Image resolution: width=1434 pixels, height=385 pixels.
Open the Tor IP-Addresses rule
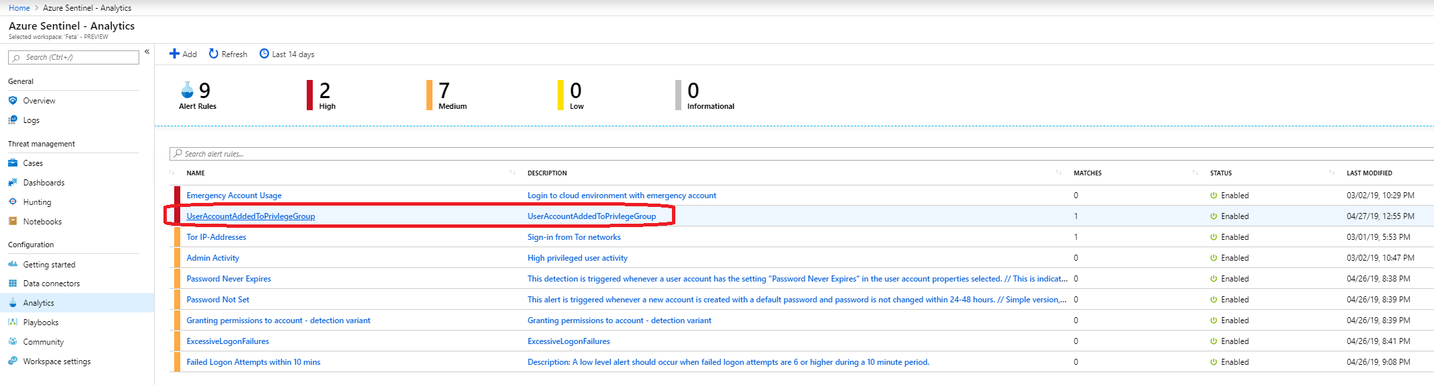tap(217, 237)
